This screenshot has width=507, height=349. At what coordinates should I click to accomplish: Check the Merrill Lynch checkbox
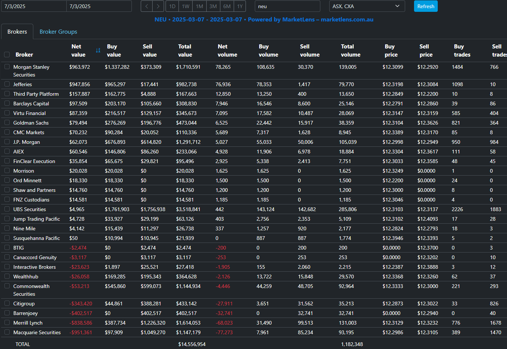(x=7, y=323)
